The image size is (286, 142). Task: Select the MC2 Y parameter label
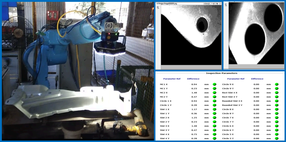pos(163,97)
